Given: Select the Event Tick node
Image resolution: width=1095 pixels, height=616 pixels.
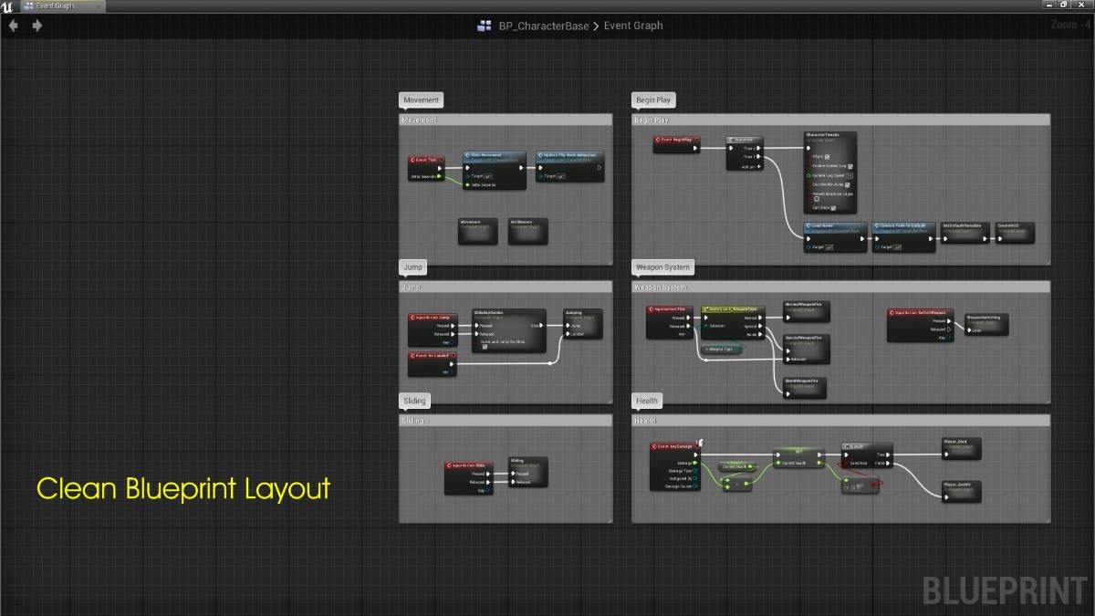Looking at the screenshot, I should [x=426, y=168].
